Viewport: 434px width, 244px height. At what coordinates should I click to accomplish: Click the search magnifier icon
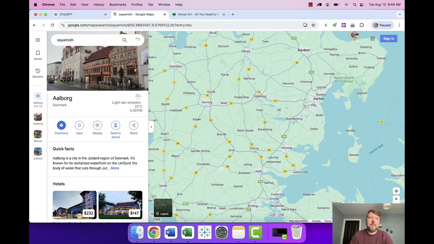point(124,40)
